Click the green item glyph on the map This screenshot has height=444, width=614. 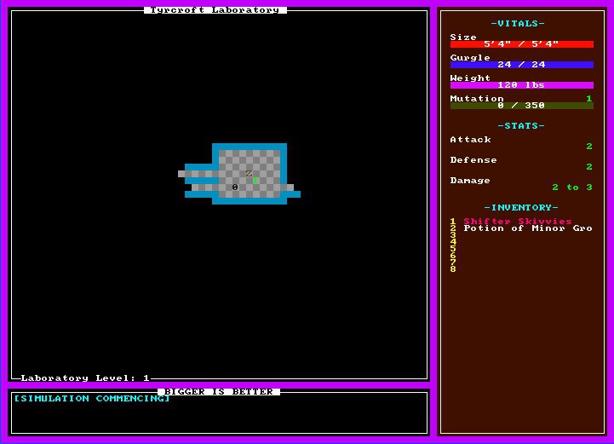[255, 181]
